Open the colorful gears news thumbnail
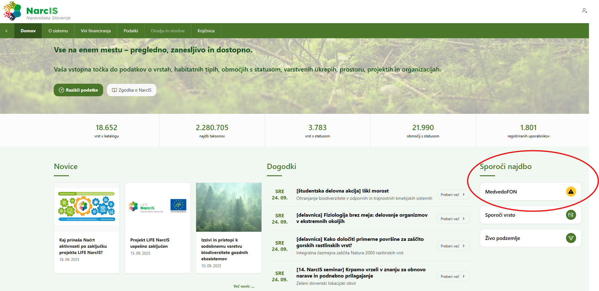Screen dimensions: 599x291 (87, 207)
